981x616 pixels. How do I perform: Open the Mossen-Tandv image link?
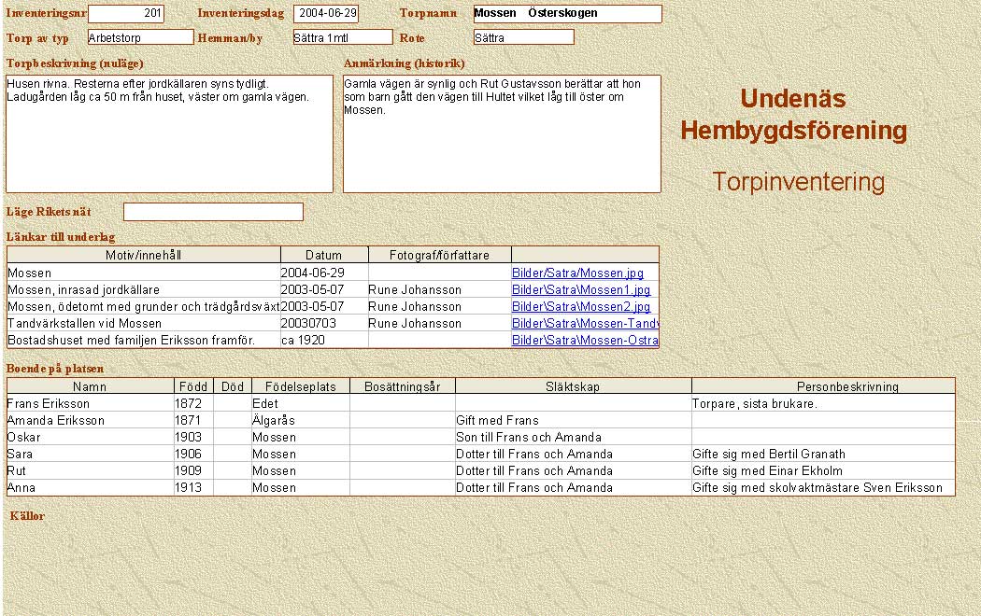click(584, 323)
